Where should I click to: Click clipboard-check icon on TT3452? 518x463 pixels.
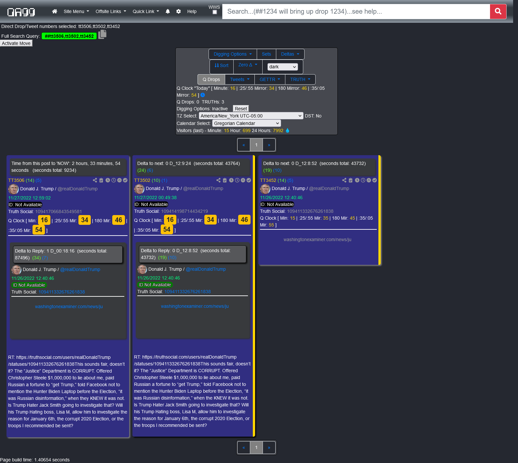350,180
